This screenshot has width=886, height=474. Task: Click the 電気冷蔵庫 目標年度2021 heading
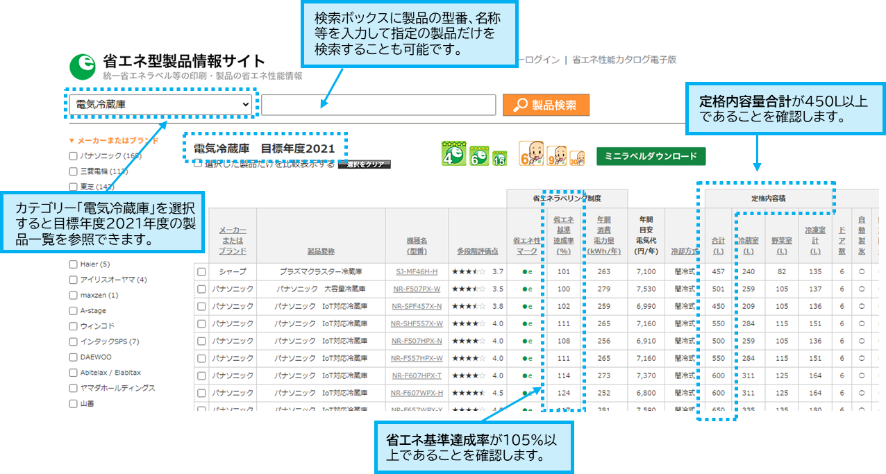click(x=264, y=149)
